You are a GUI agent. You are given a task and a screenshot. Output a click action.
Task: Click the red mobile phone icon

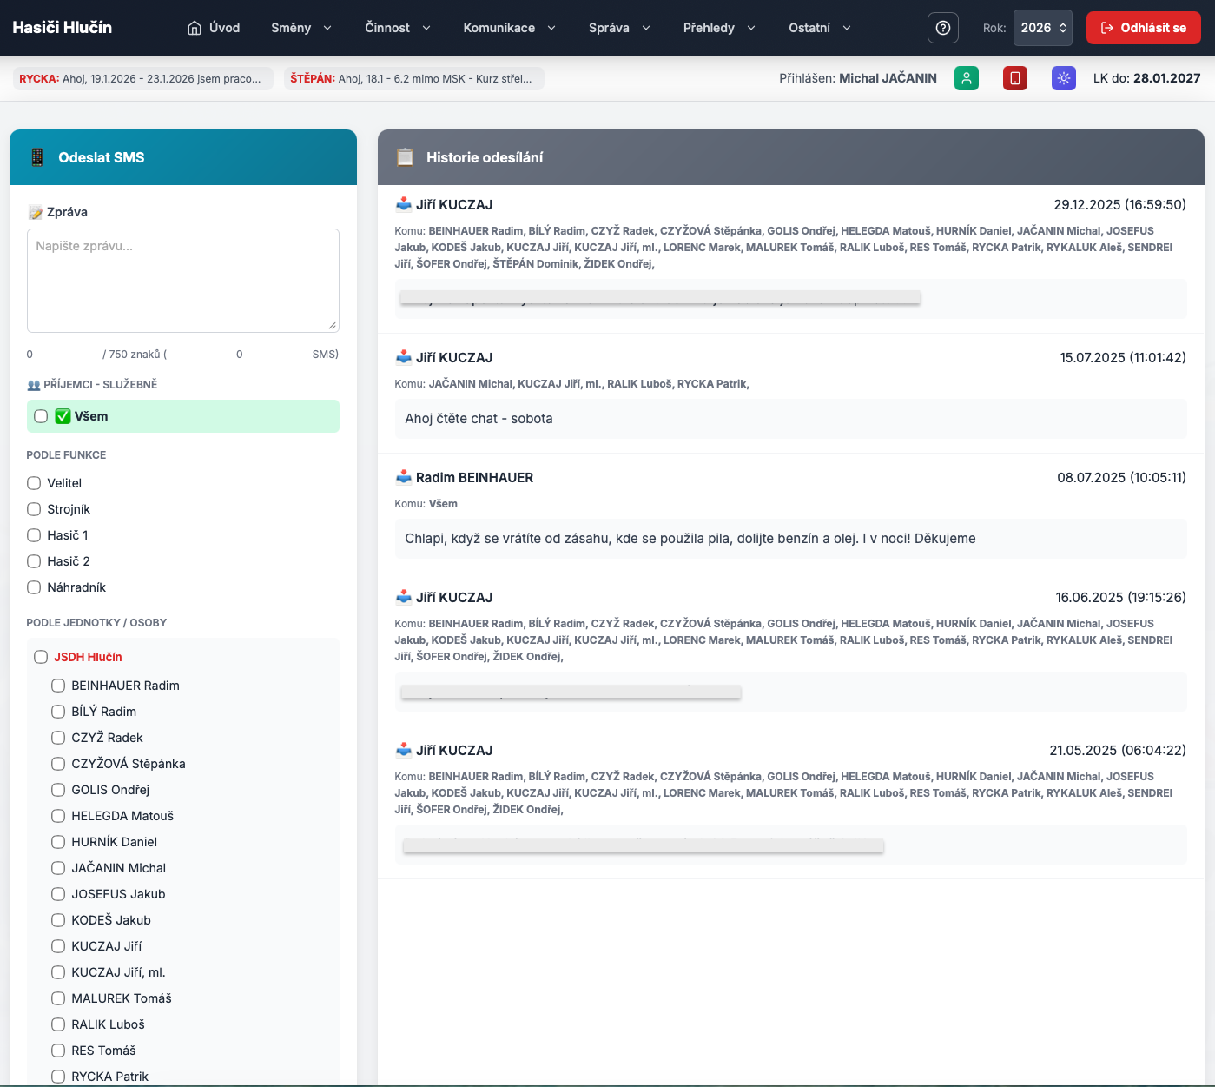1014,78
